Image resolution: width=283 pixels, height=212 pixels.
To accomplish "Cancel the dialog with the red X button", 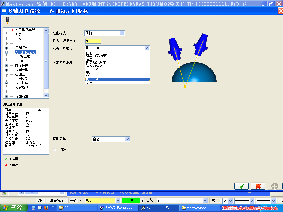I will [x=258, y=186].
